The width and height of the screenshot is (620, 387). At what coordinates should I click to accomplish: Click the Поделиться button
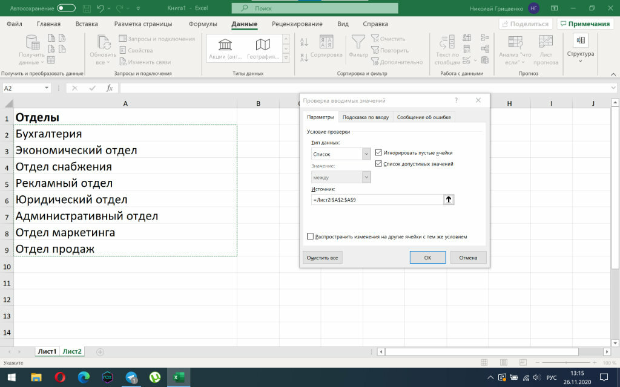(525, 24)
